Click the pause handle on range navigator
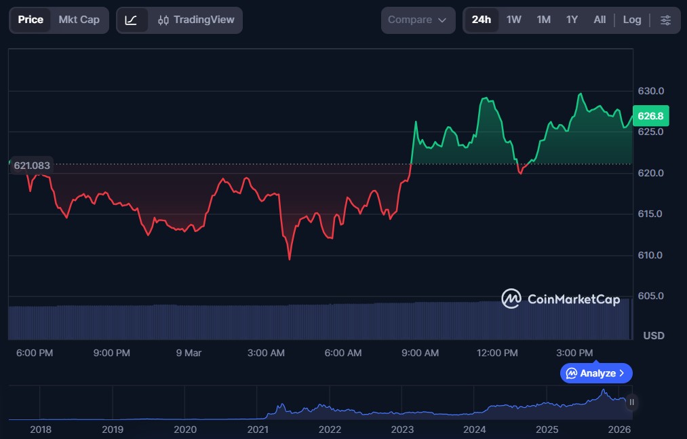Image resolution: width=687 pixels, height=439 pixels. [631, 402]
